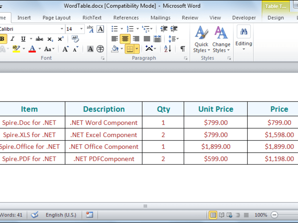The width and height of the screenshot is (298, 223).
Task: Toggle Strikethrough text
Action: coord(39,39)
